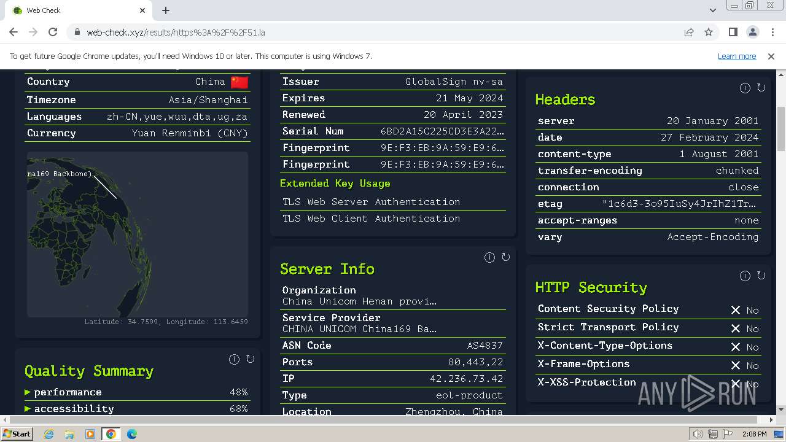Image resolution: width=786 pixels, height=442 pixels.
Task: Expand the accessibility quality row
Action: (138, 408)
